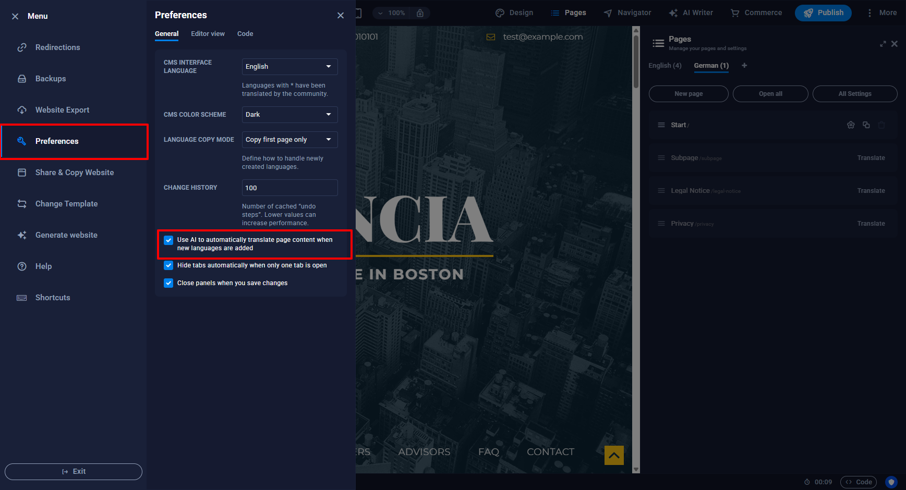The image size is (906, 490).
Task: Open the AI Writer tool
Action: tap(691, 13)
